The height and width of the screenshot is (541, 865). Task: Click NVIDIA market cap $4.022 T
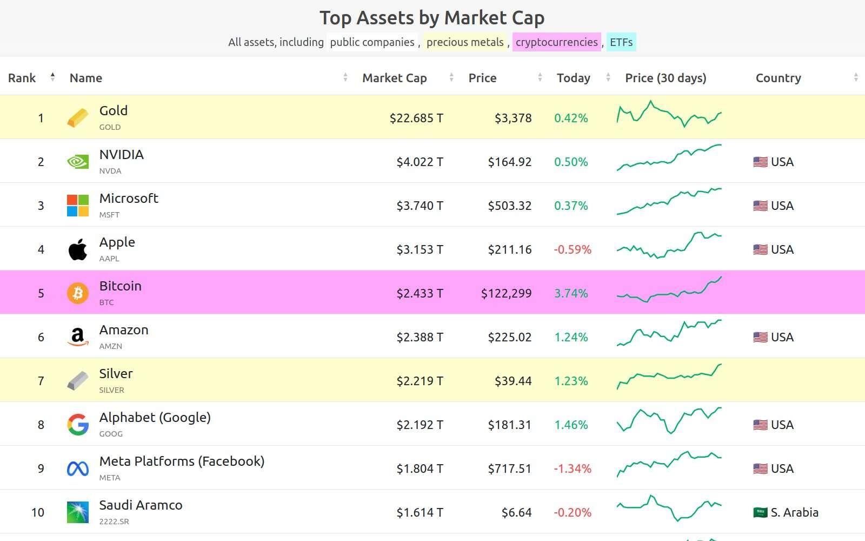420,162
